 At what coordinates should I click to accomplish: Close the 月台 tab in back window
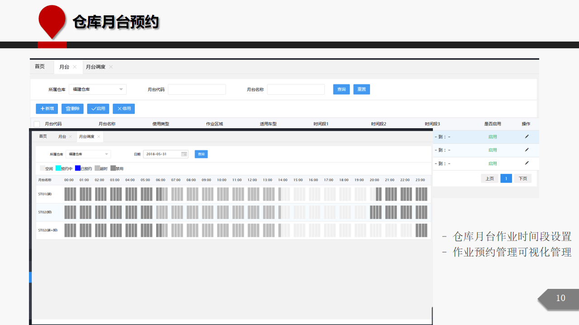click(x=75, y=67)
